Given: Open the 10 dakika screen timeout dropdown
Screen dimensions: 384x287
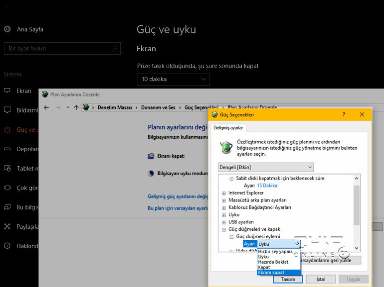Looking at the screenshot, I should tap(174, 79).
